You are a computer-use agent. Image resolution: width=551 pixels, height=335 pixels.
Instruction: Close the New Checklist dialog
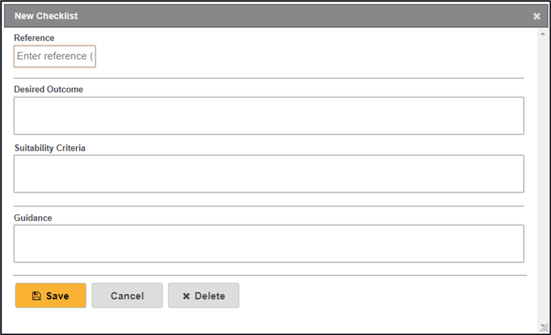536,16
